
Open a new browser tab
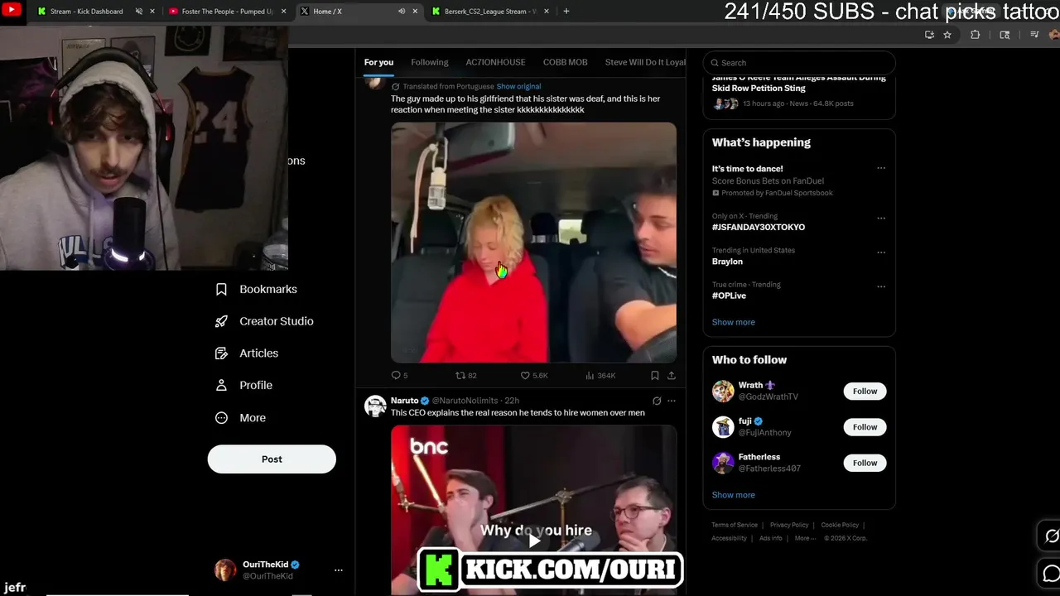(x=566, y=12)
